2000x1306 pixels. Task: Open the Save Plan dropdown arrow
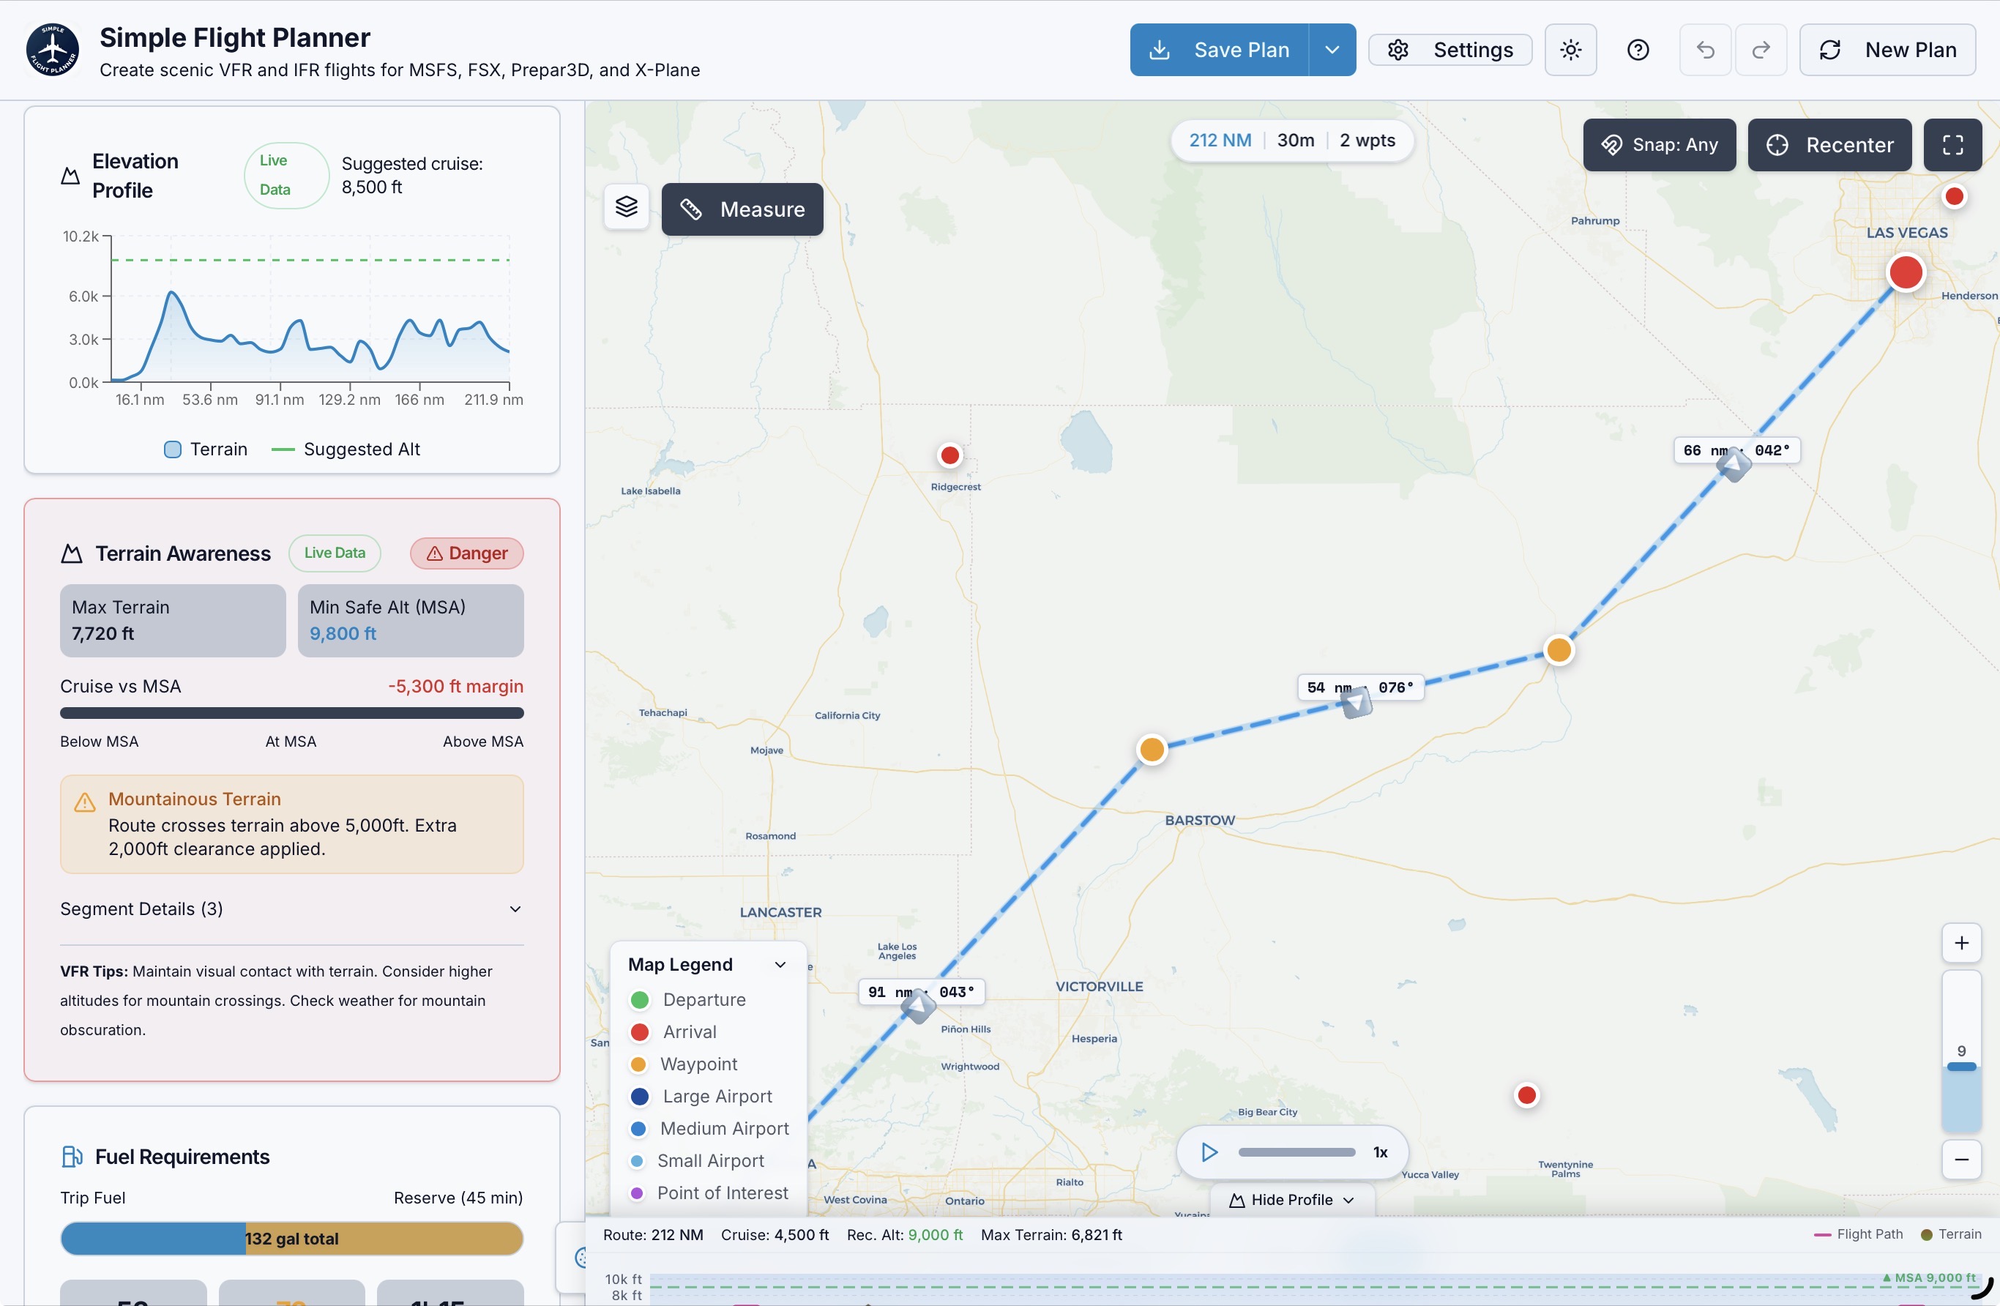point(1332,50)
